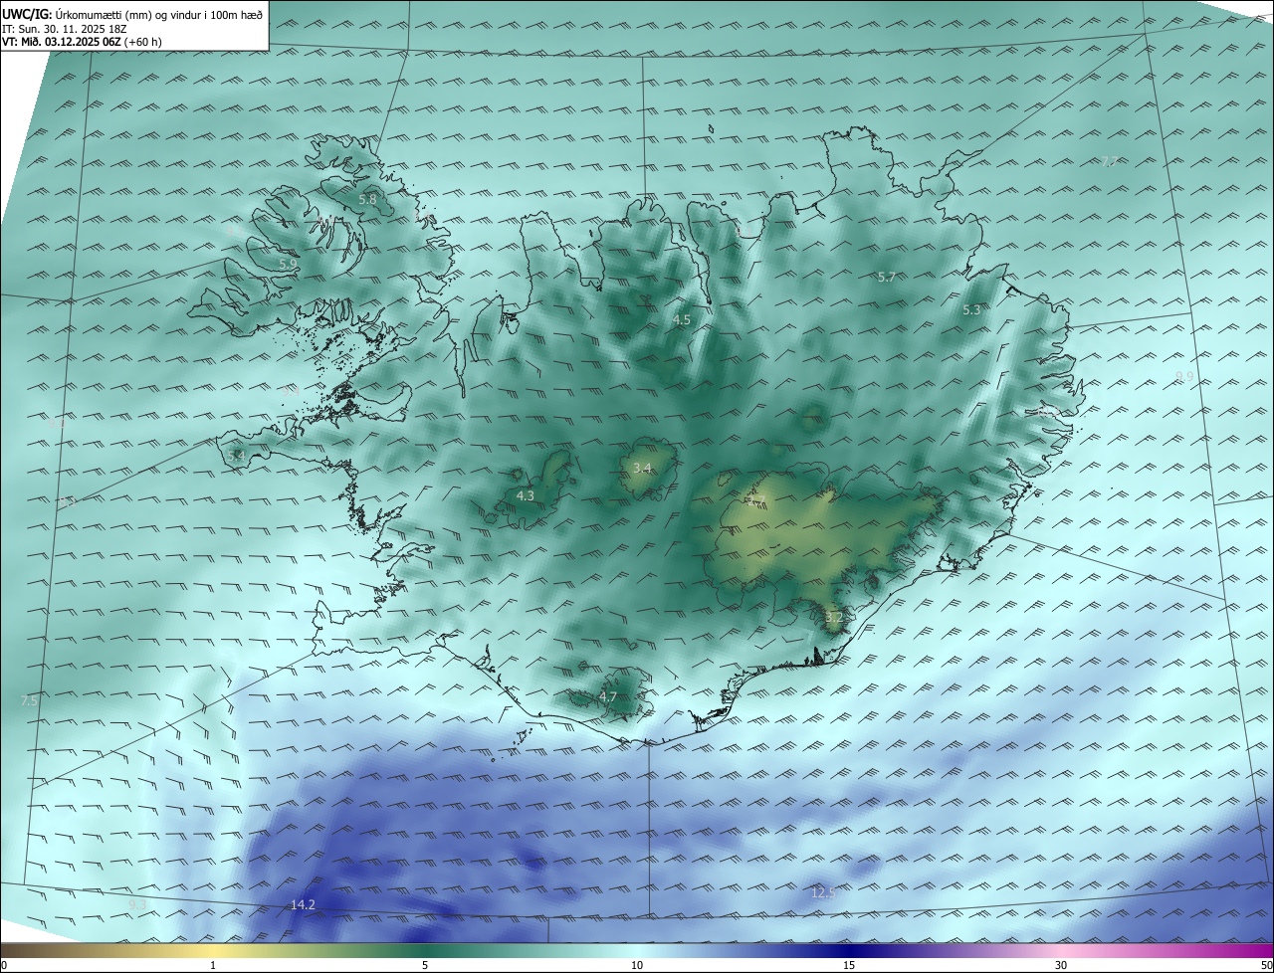Click the 5.3 value in east Iceland

tap(971, 309)
